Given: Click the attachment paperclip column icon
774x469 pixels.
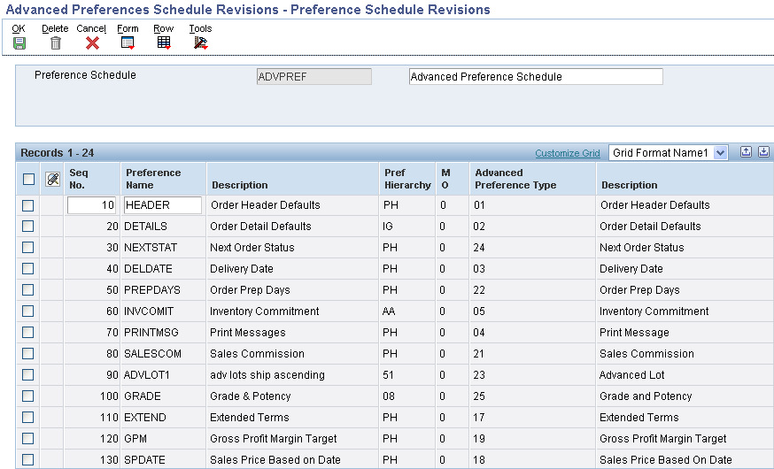Looking at the screenshot, I should coord(52,179).
